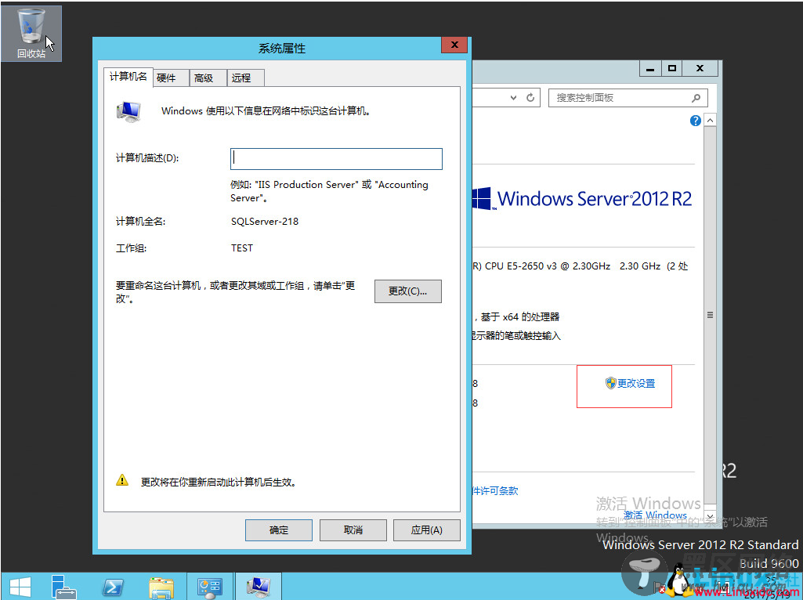This screenshot has height=600, width=803.
Task: Click the 系统属性 dialog title
Action: coord(282,49)
